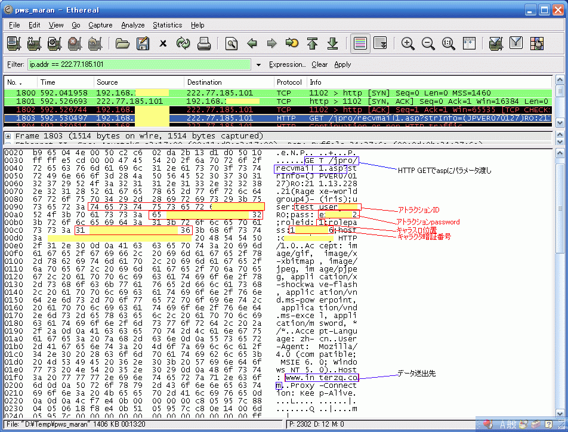Stop the running capture icon
The height and width of the screenshot is (432, 568).
pyautogui.click(x=75, y=44)
